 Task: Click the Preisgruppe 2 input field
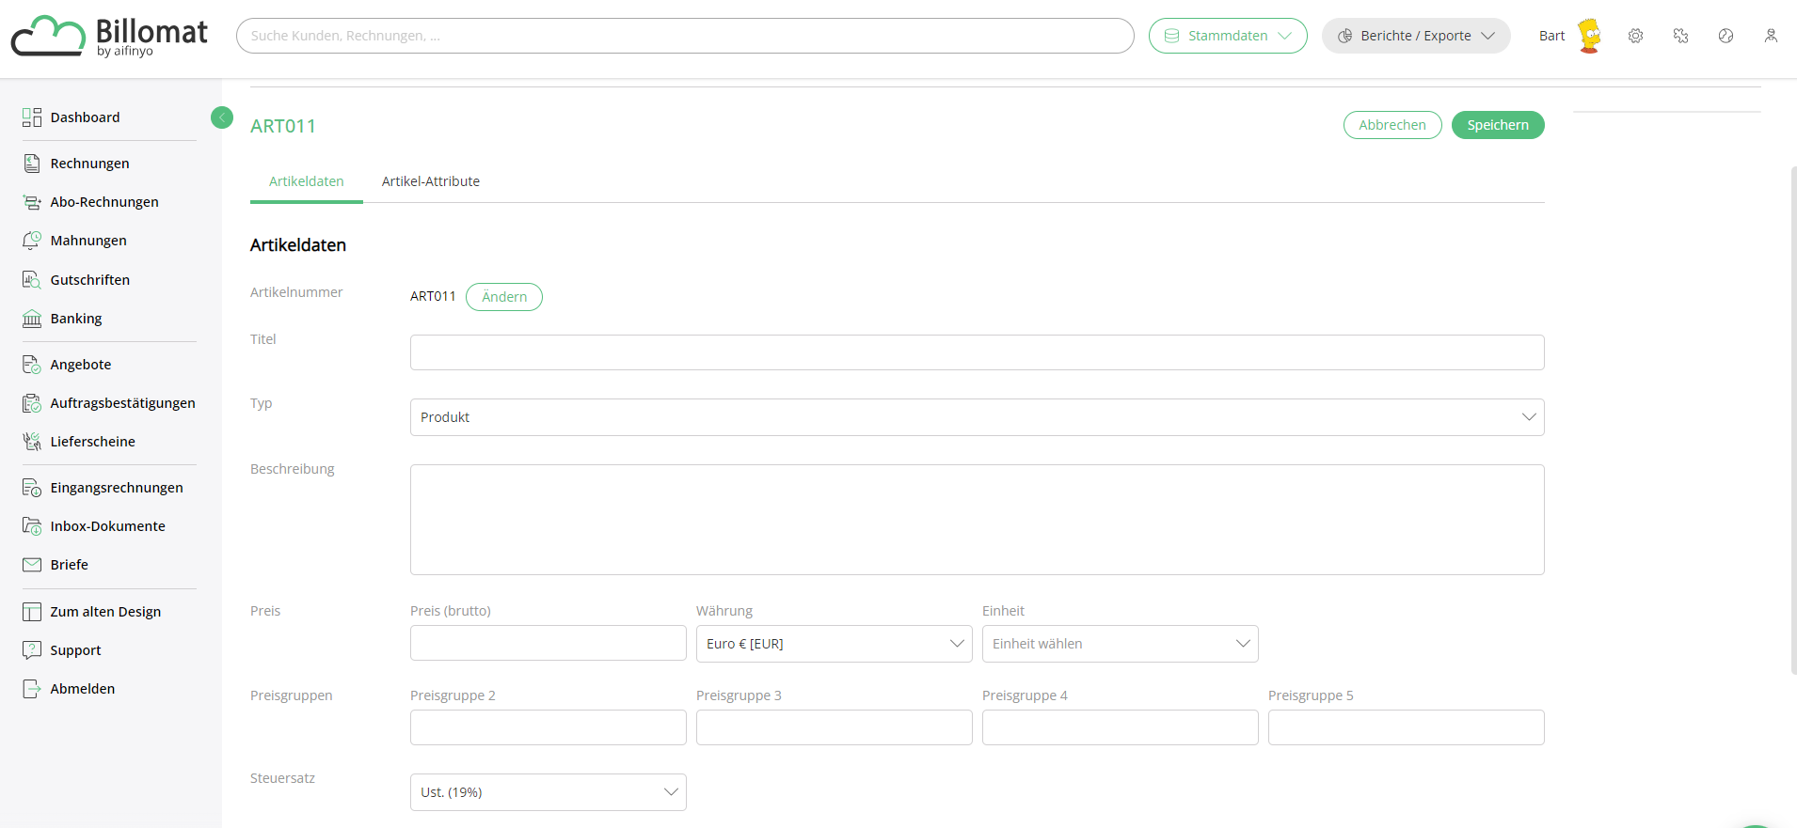548,727
